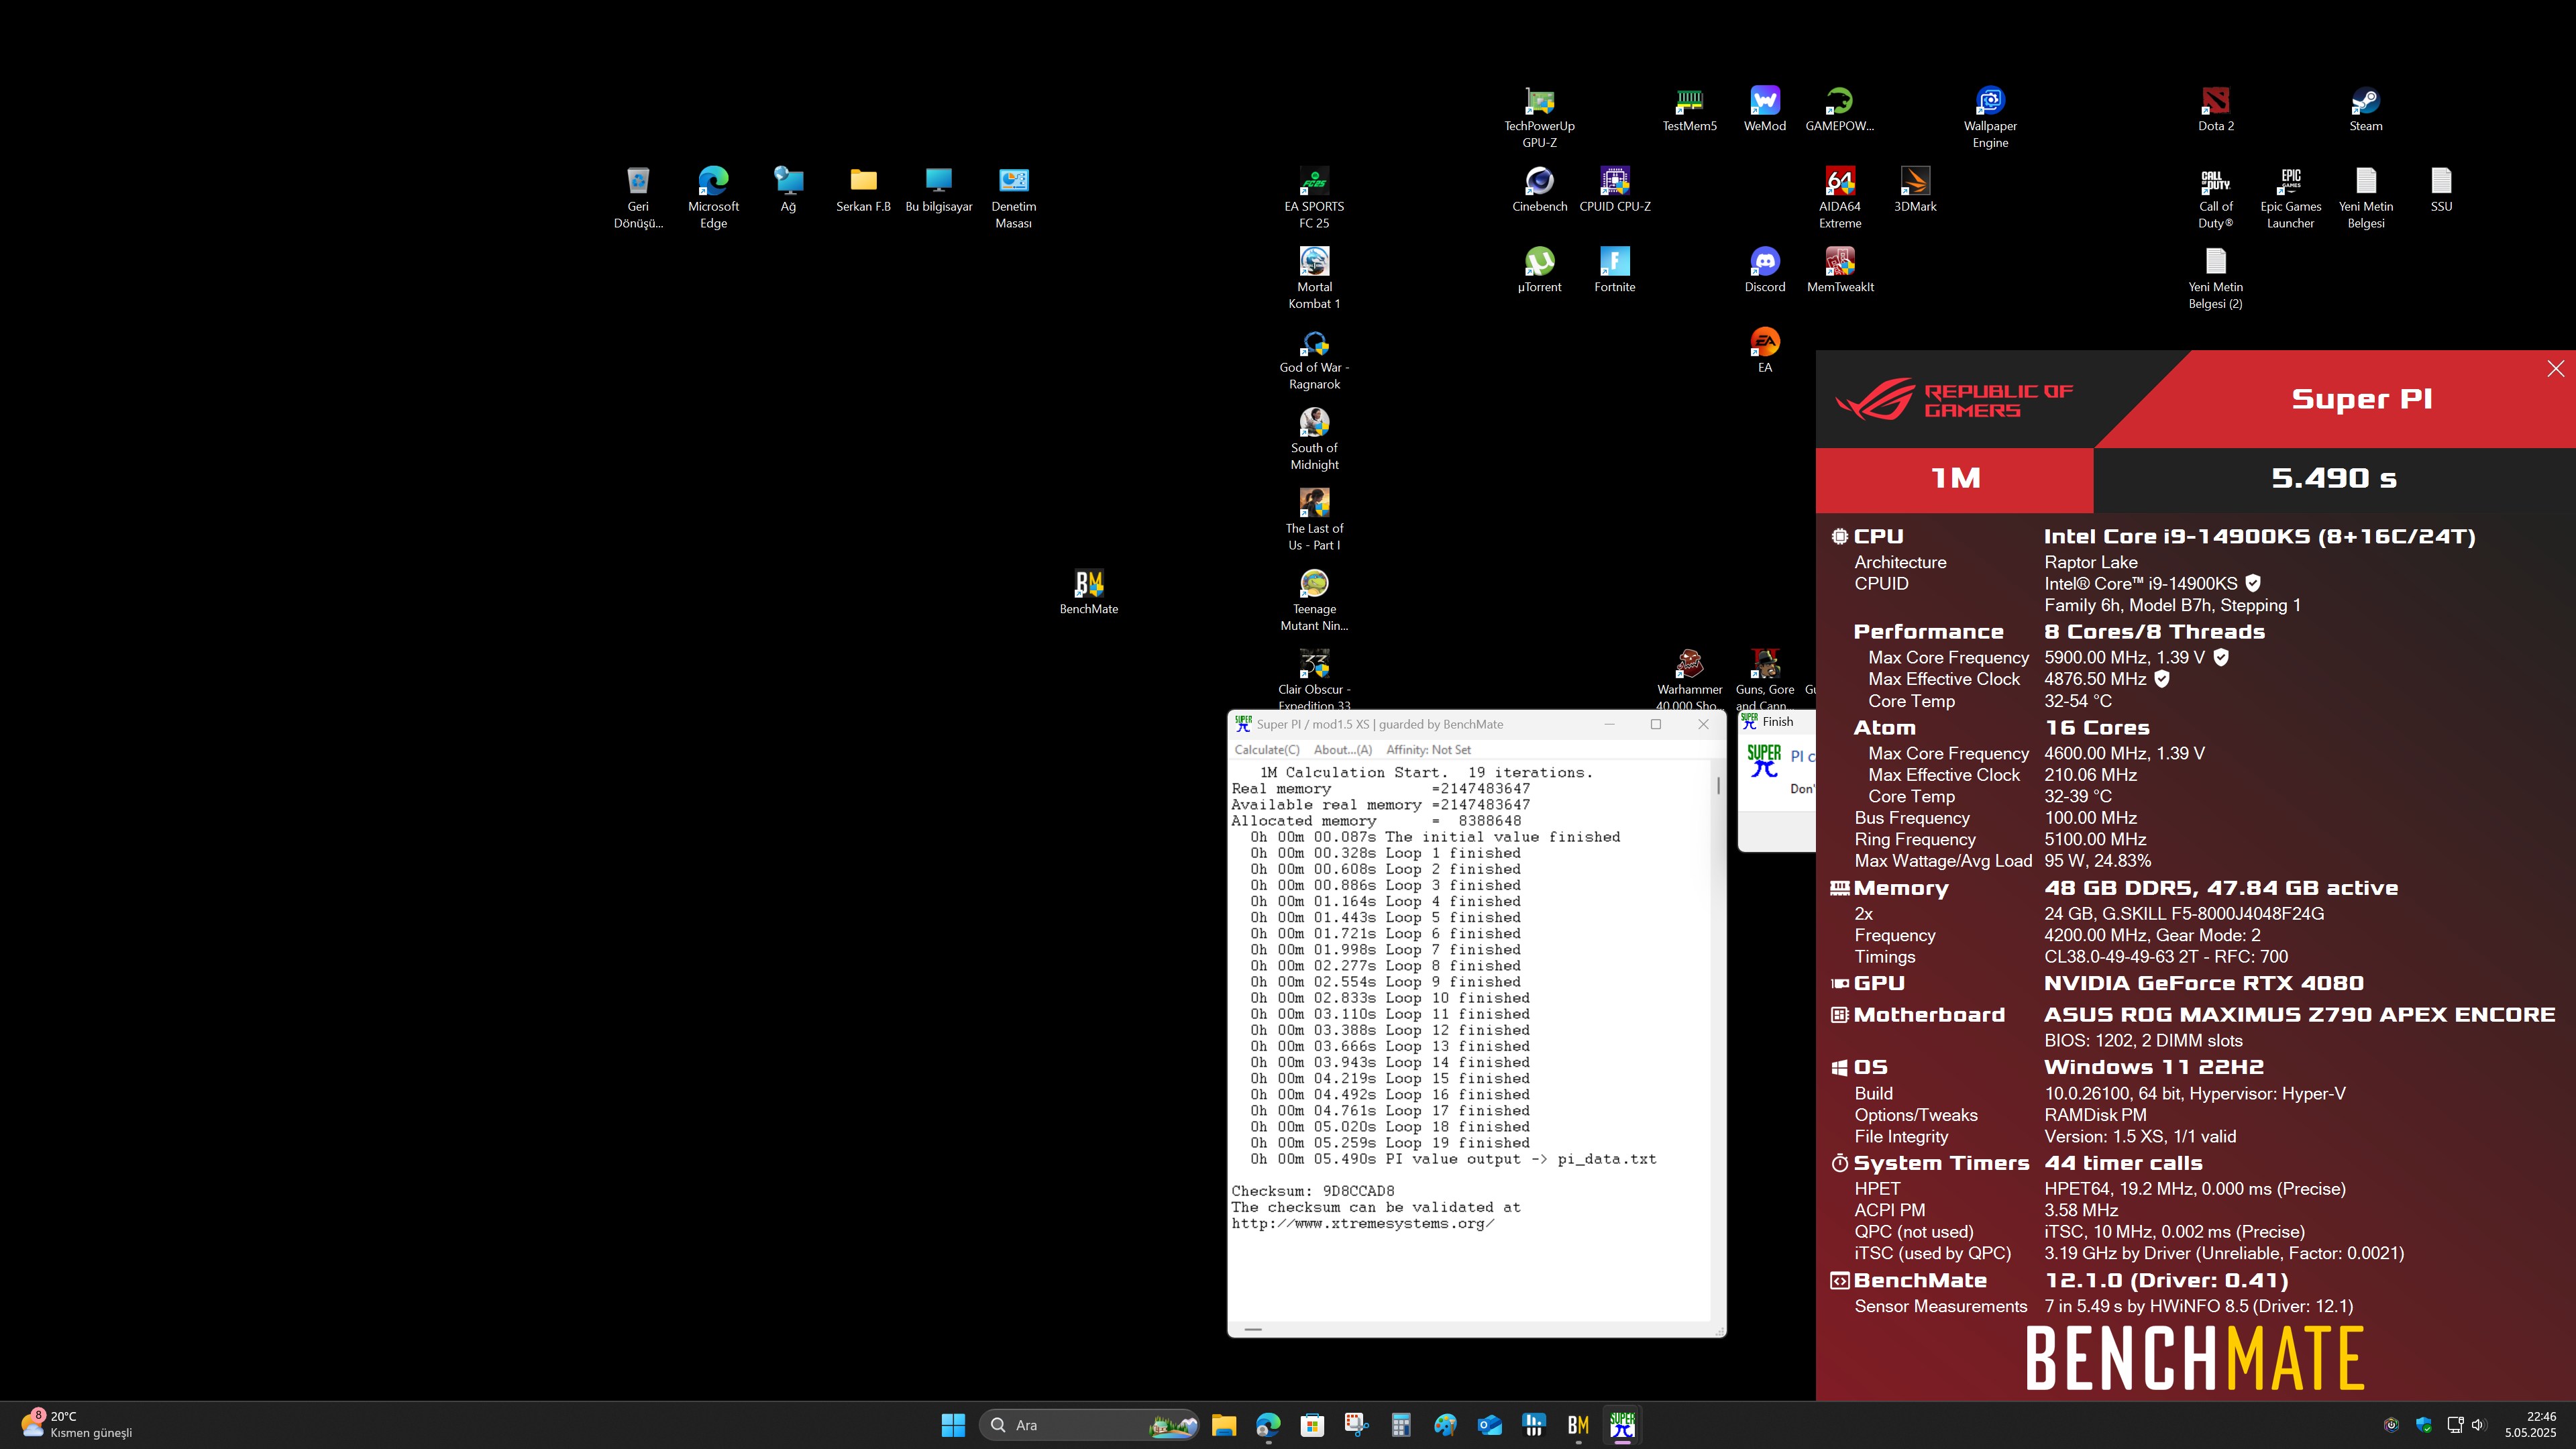2576x1449 pixels.
Task: Open Wallpaper Engine desktop icon
Action: 1990,117
